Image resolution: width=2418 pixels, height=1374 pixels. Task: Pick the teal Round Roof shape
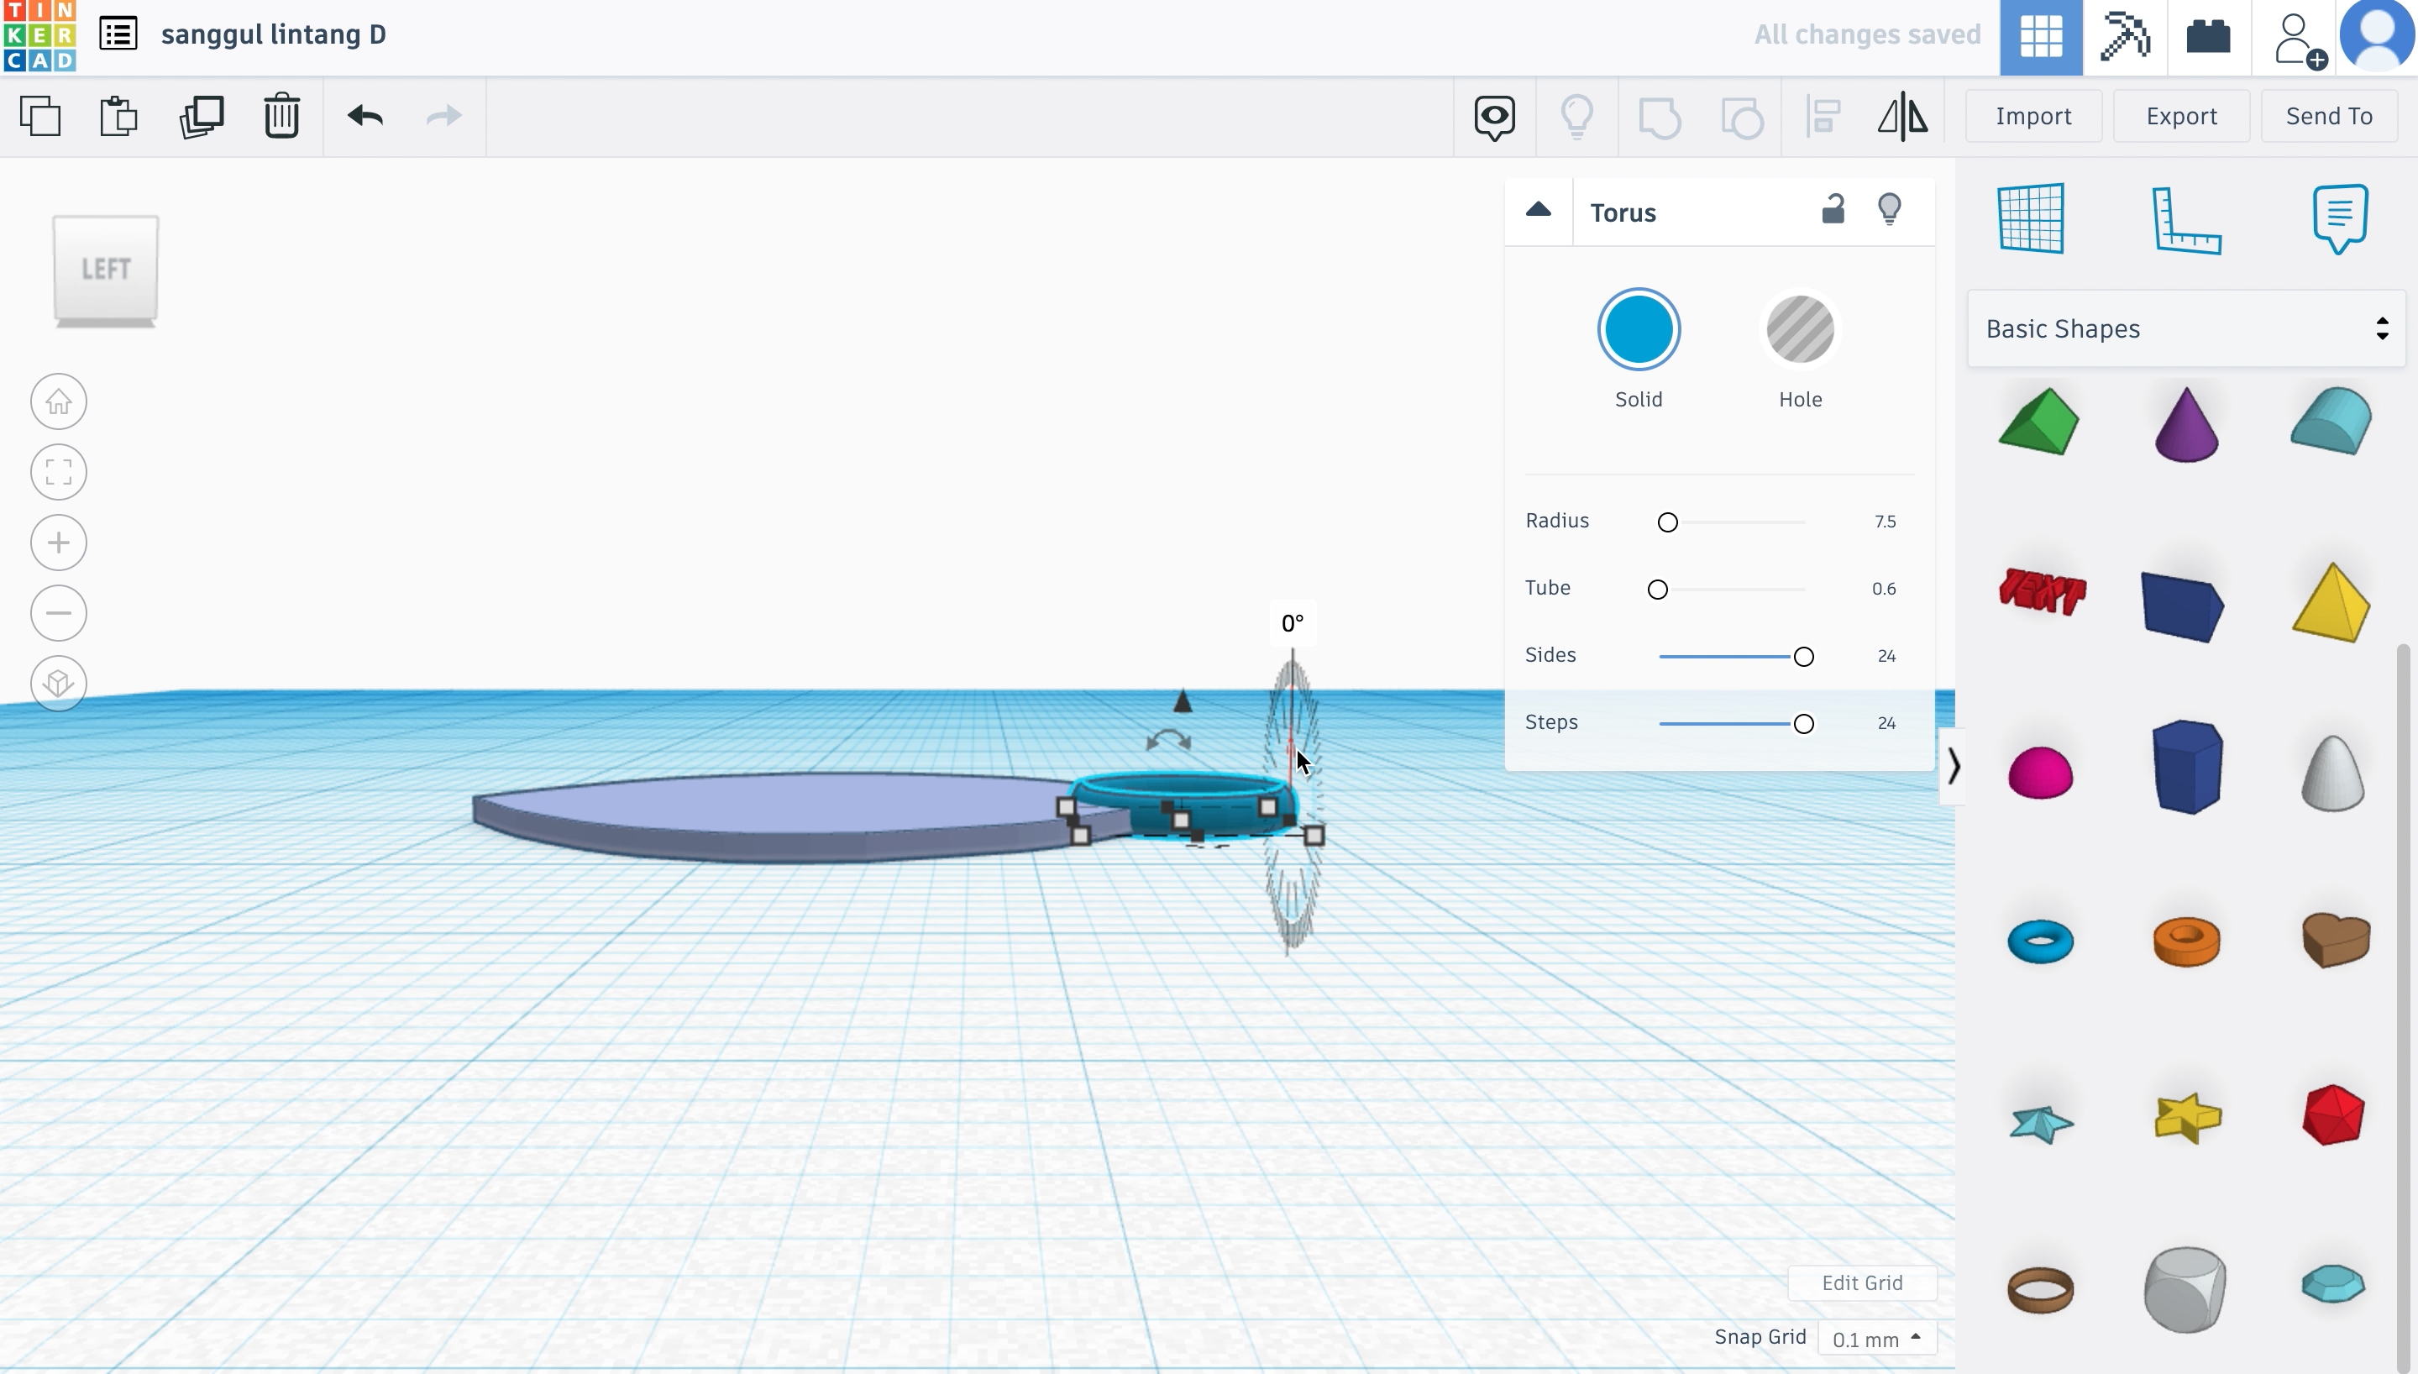(2331, 421)
